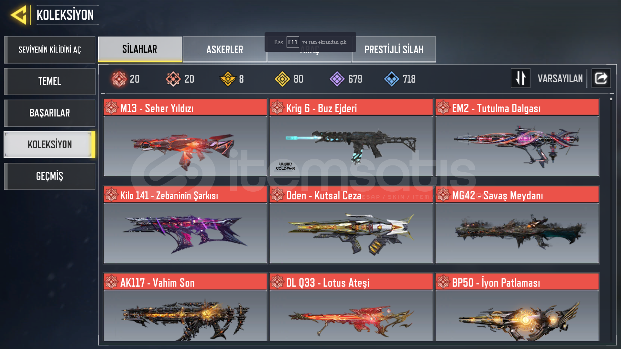
Task: Click the weapon list vertical scrollbar
Action: pos(611,220)
